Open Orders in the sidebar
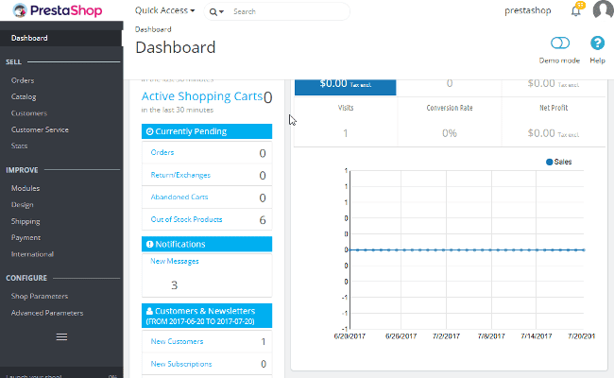The width and height of the screenshot is (614, 378). pyautogui.click(x=23, y=80)
